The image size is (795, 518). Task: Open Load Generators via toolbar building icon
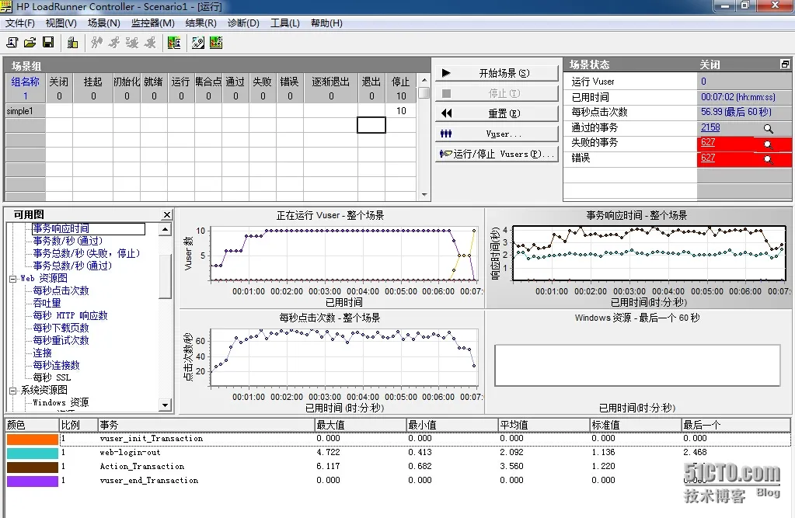(72, 43)
